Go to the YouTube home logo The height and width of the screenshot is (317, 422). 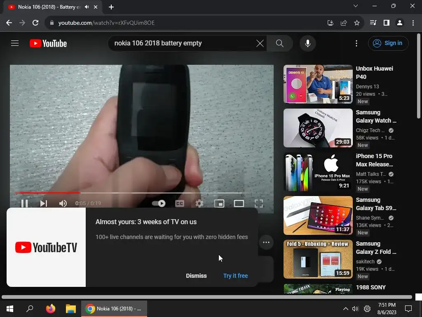tap(48, 43)
